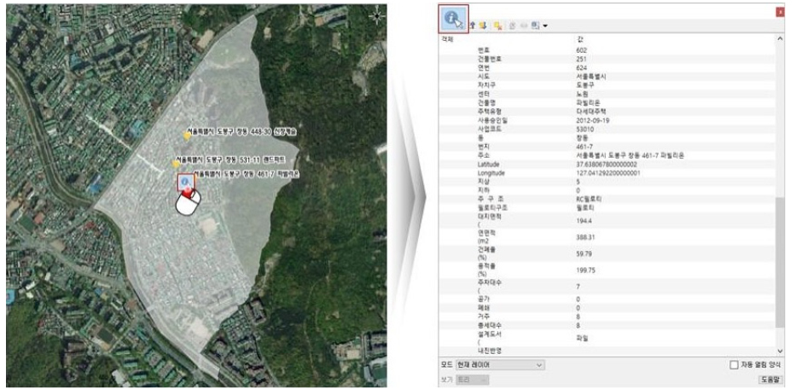Enable the 자동 열림 양식 checkbox
Image resolution: width=796 pixels, height=389 pixels.
[x=734, y=364]
